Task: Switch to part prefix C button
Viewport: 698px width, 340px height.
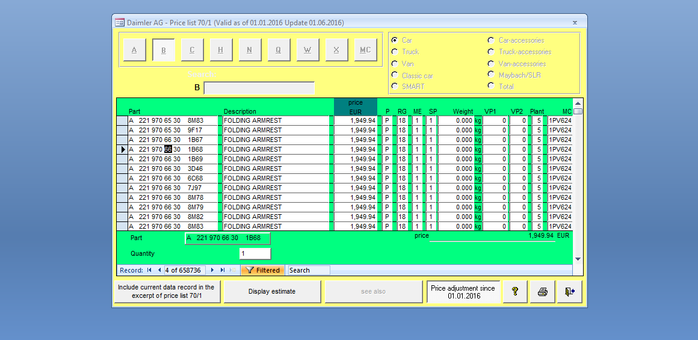Action: [193, 50]
